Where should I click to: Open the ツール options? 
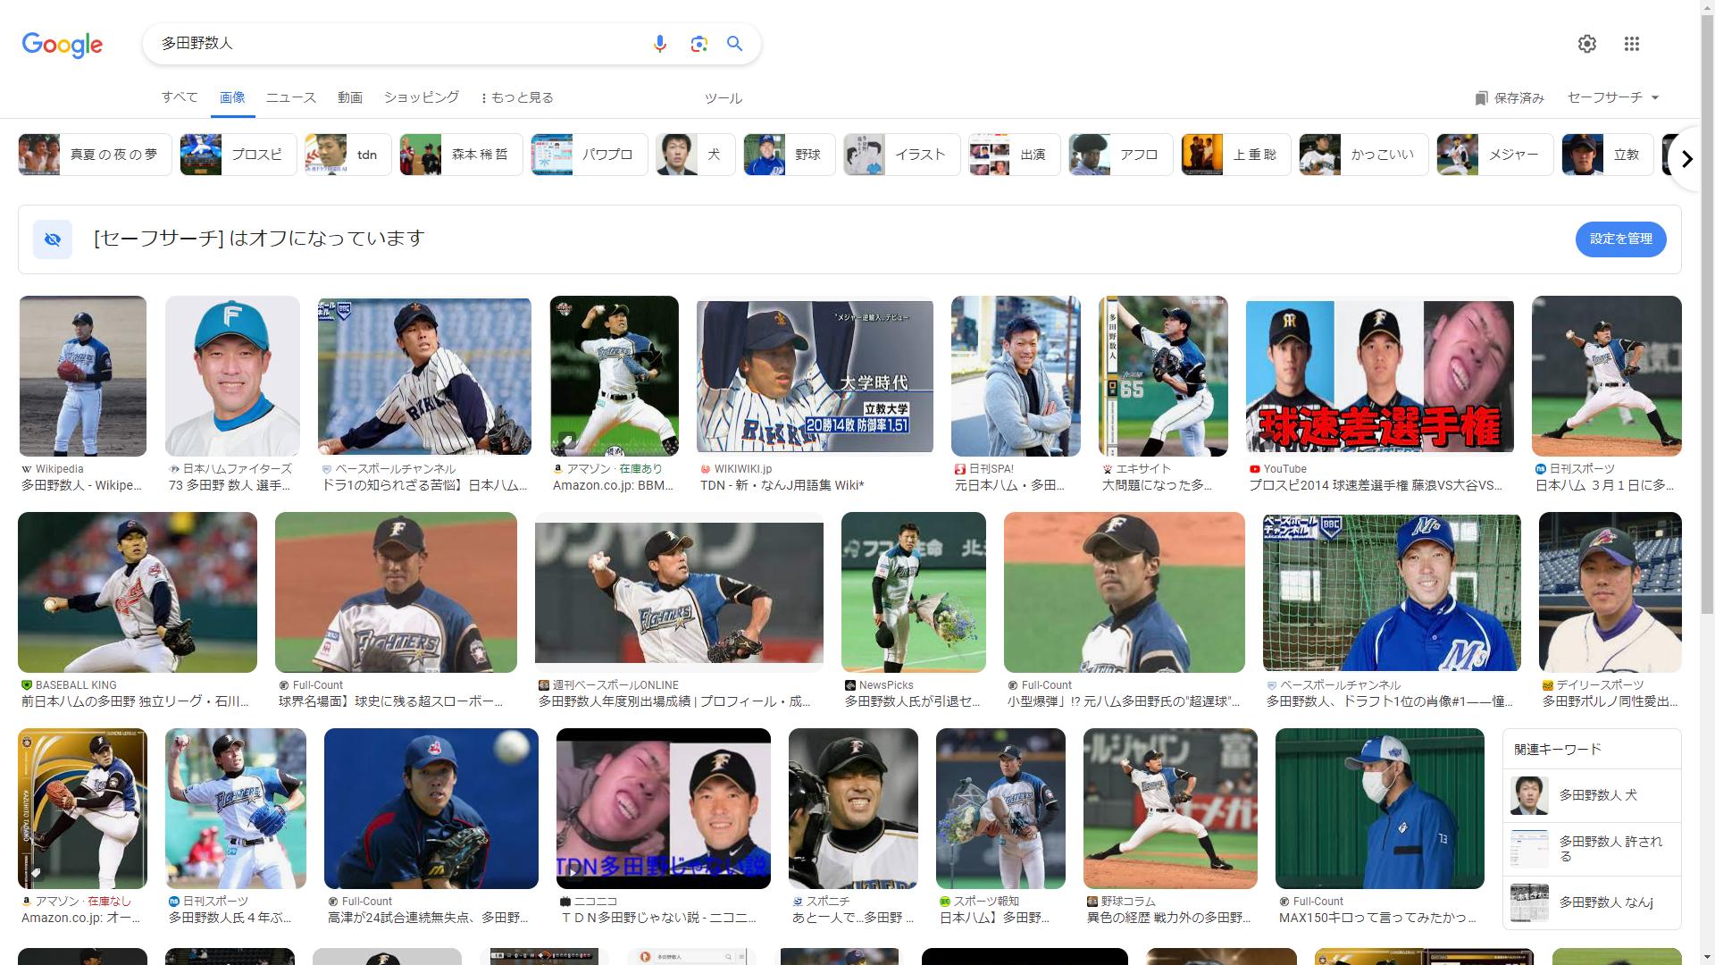click(x=723, y=98)
